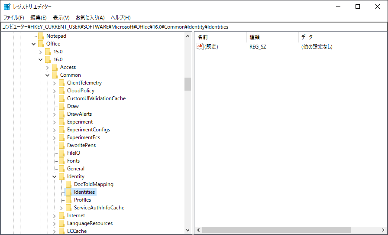Sort by the データ column header
This screenshot has width=388, height=235.
(343, 37)
